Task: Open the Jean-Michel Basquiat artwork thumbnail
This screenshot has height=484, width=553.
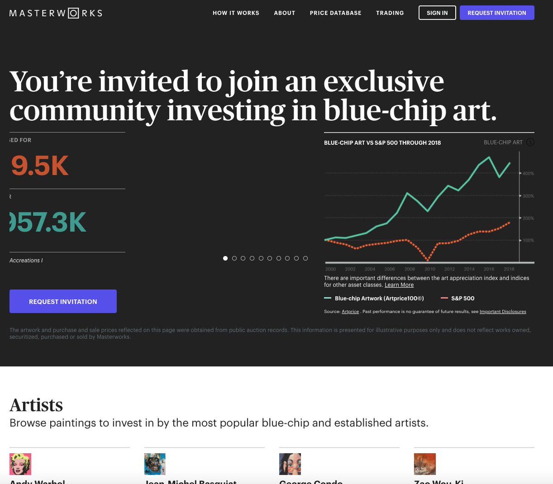Action: (x=155, y=464)
